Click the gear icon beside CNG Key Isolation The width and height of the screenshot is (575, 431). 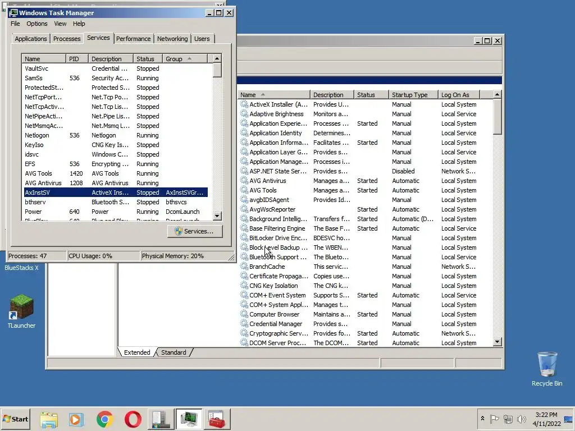[244, 285]
